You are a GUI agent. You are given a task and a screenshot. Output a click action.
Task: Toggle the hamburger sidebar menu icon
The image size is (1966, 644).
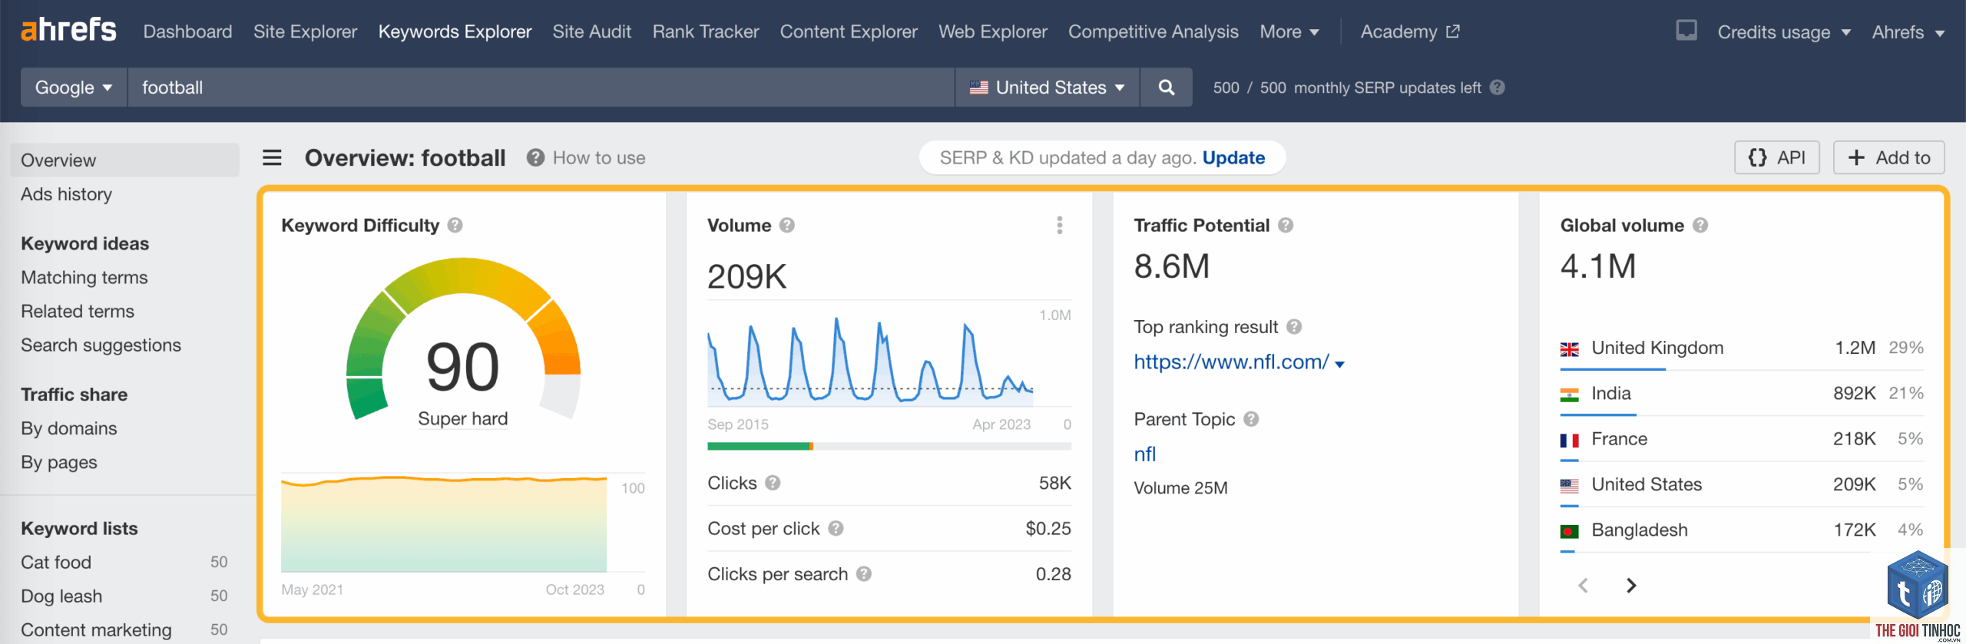pos(272,158)
